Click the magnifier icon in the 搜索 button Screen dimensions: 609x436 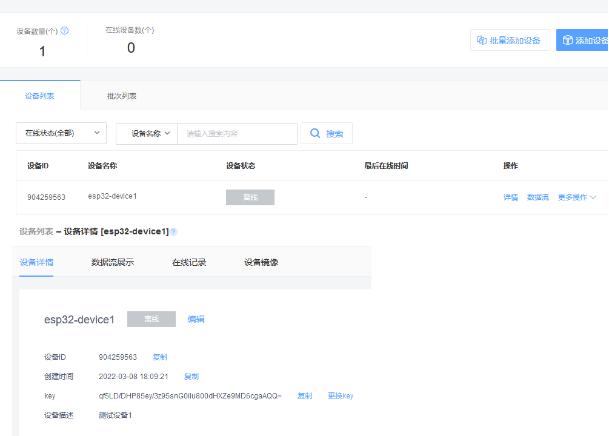[316, 133]
